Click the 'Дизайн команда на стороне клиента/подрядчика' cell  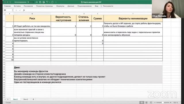pyautogui.click(x=40, y=74)
